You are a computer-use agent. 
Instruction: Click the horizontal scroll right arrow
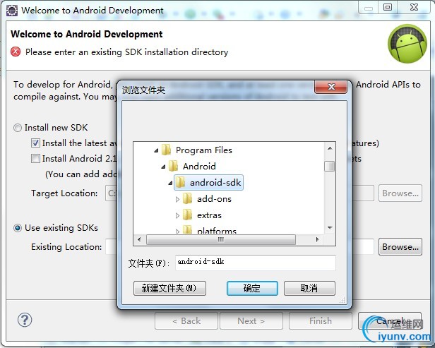pos(317,239)
